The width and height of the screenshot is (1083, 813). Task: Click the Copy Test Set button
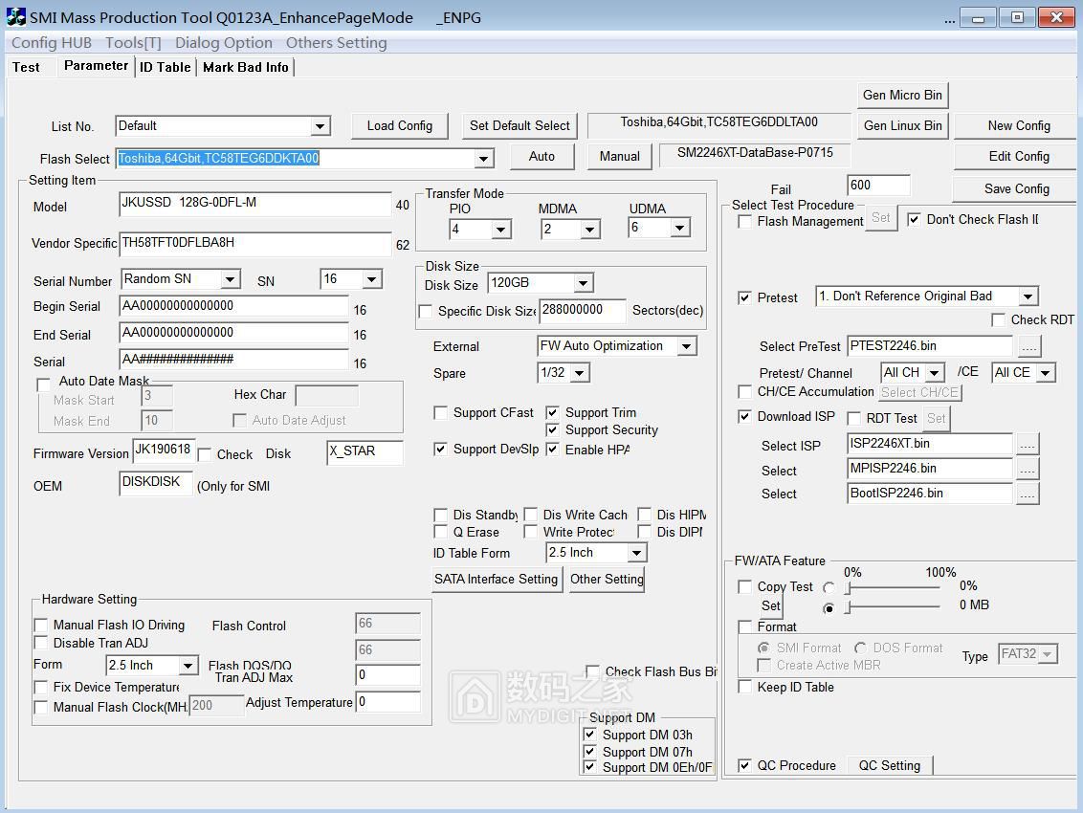tap(770, 605)
